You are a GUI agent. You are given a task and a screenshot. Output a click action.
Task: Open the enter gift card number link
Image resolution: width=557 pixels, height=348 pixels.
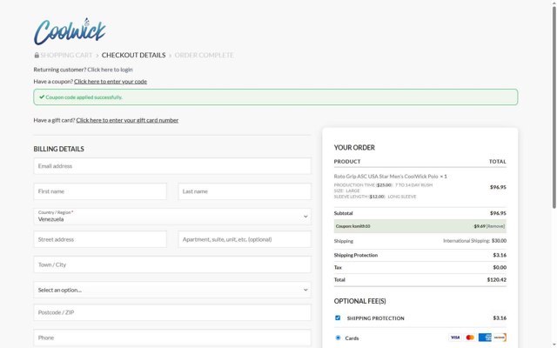pyautogui.click(x=127, y=120)
